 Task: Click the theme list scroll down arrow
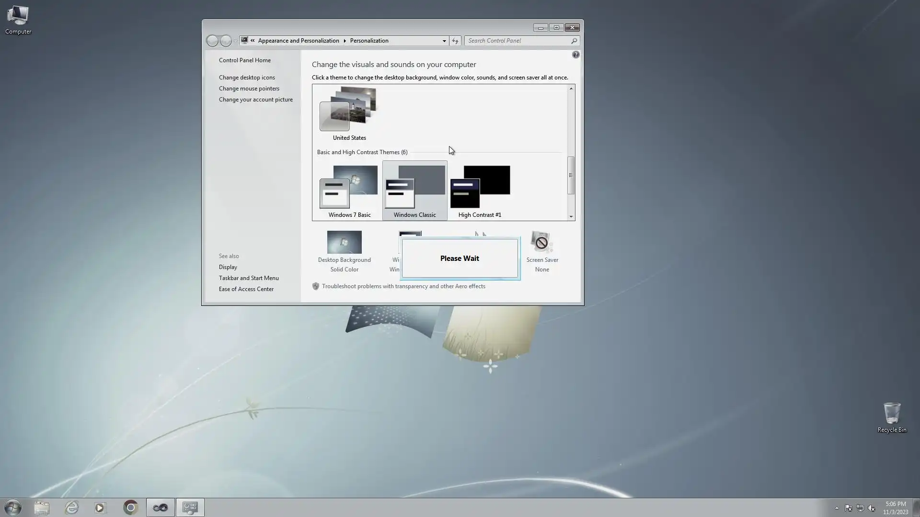pos(571,216)
